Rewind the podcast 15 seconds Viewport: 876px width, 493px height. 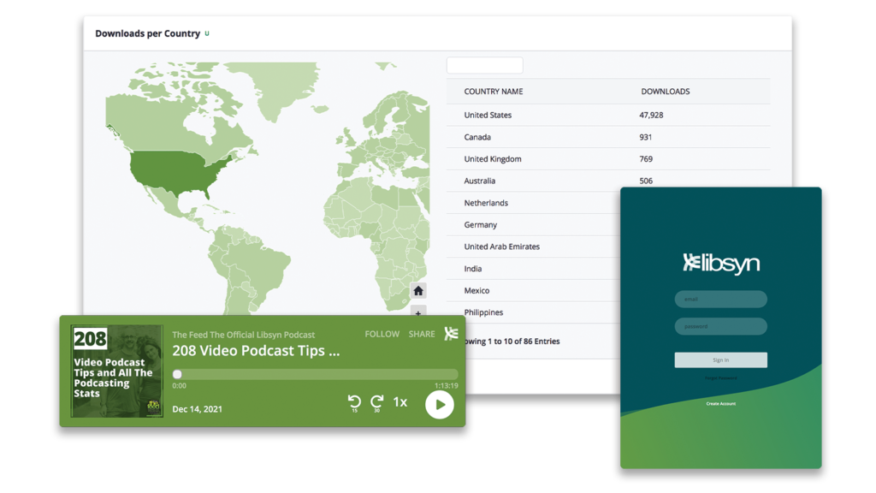pos(354,403)
